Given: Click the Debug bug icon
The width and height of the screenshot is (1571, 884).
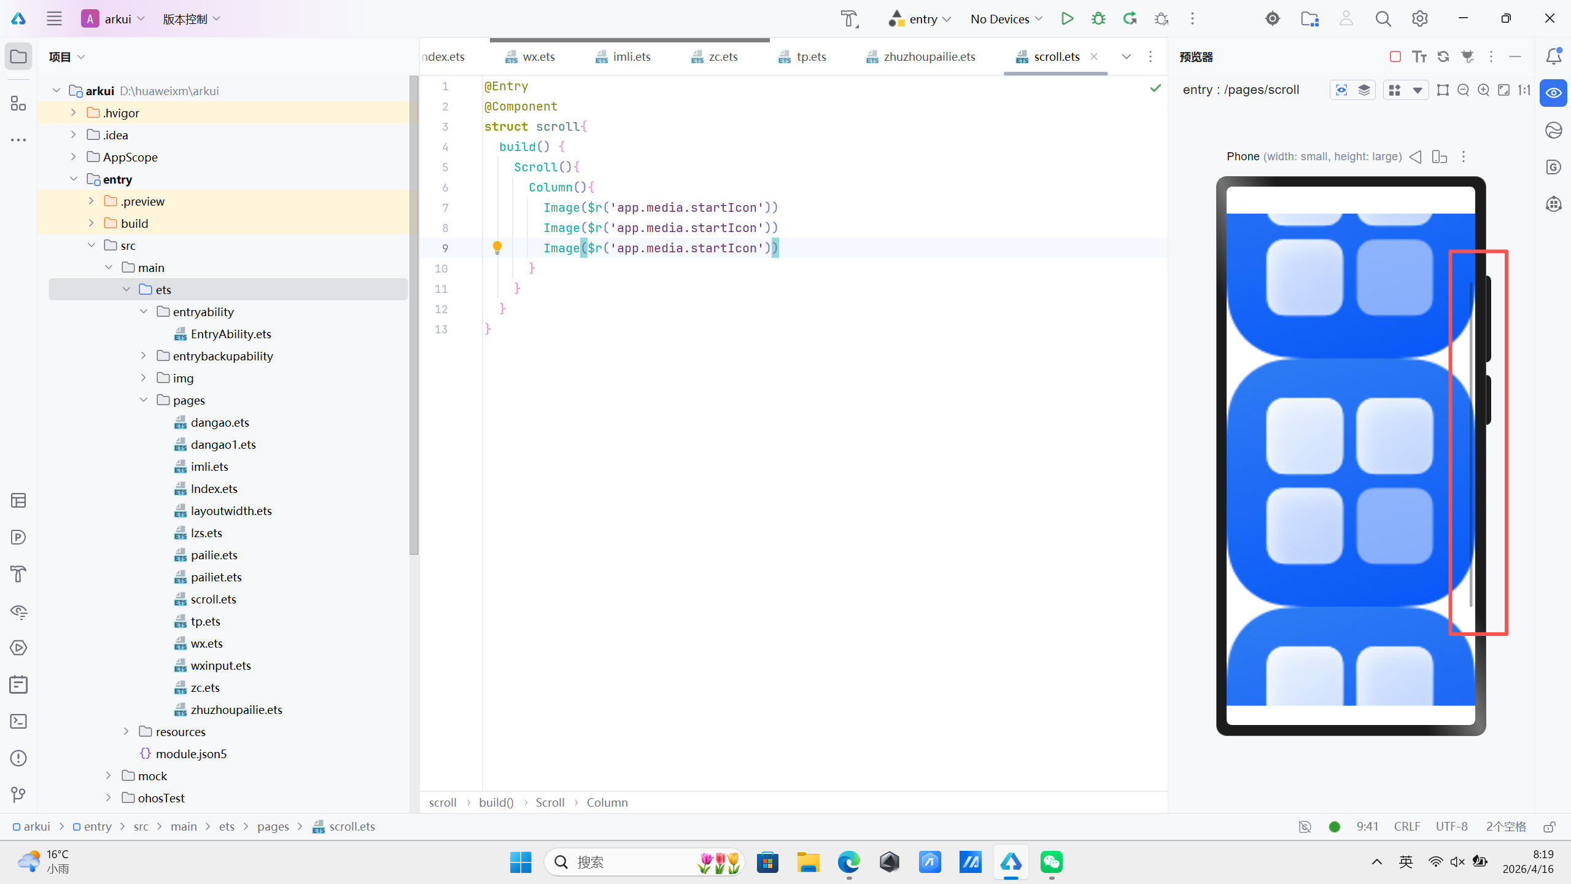Looking at the screenshot, I should point(1098,18).
